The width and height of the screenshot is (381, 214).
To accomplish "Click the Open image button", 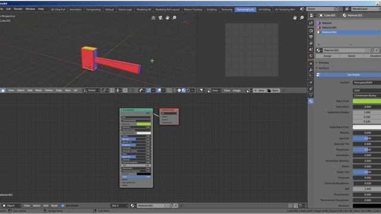I will [273, 90].
